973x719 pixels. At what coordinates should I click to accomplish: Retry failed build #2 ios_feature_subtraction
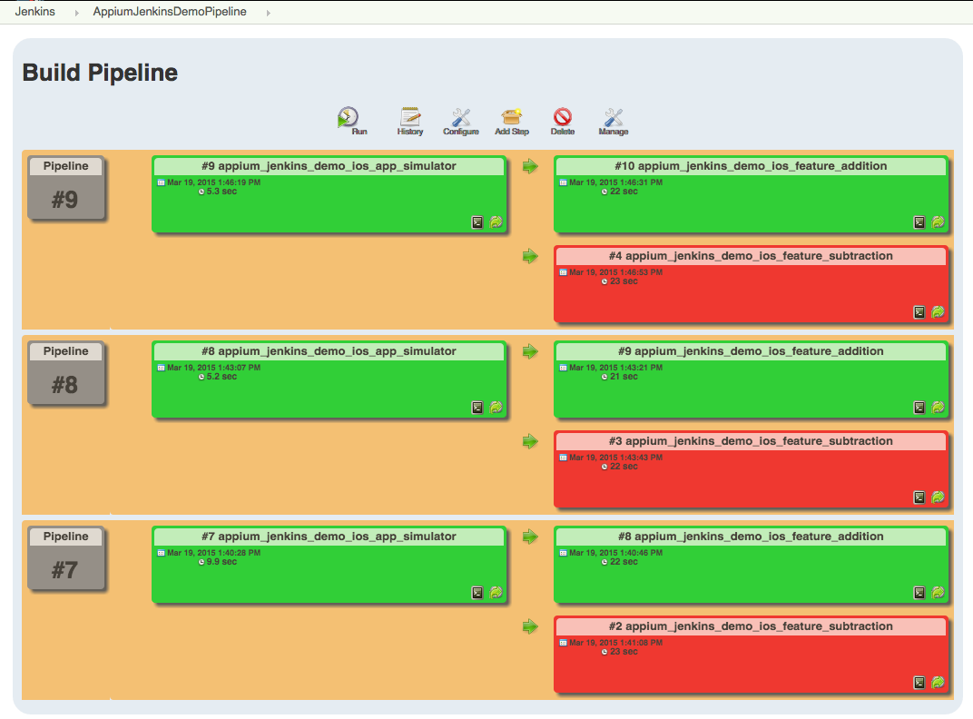pos(939,683)
